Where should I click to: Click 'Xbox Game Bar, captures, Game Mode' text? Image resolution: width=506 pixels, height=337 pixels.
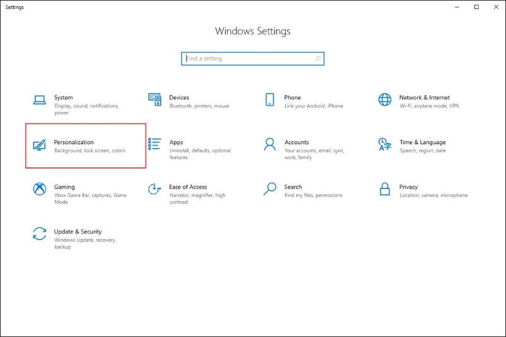(x=90, y=199)
